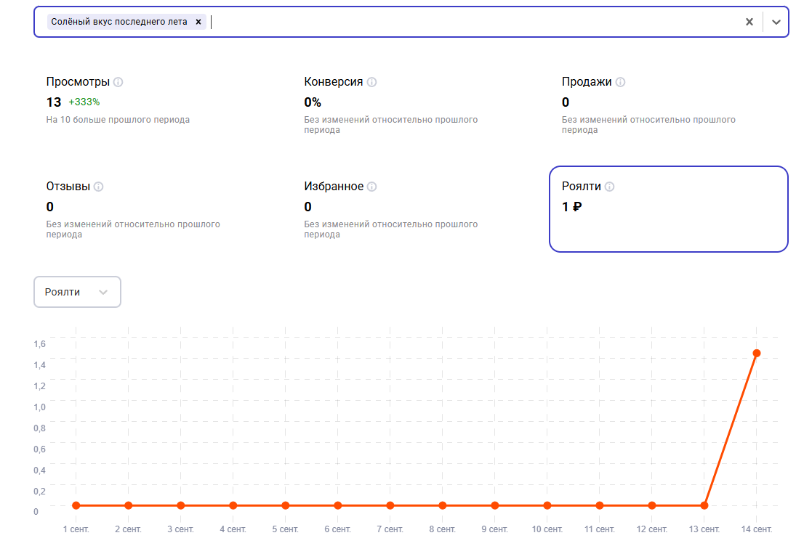Select the Конверсия metric card
This screenshot has width=796, height=554.
click(411, 105)
